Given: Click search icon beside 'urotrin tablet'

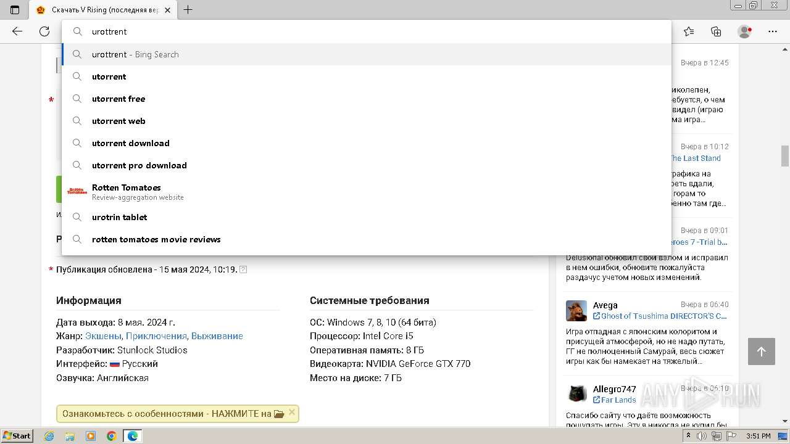Looking at the screenshot, I should [77, 217].
